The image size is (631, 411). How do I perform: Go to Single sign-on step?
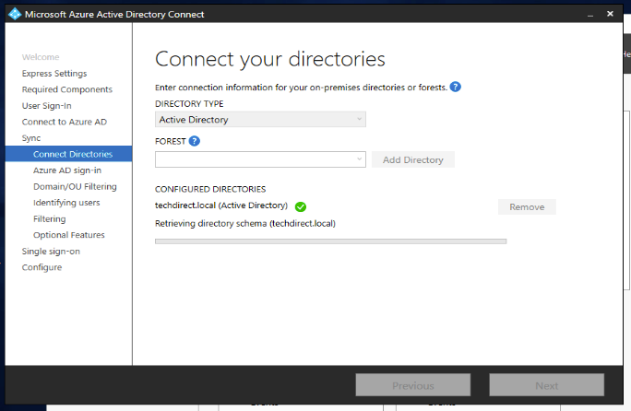[51, 252]
